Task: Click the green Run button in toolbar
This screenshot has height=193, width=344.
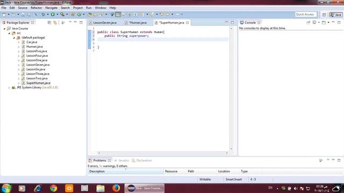Action: tap(53, 14)
